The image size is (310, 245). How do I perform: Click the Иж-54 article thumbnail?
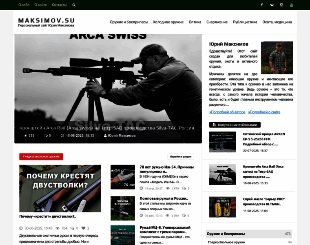[x=123, y=177]
